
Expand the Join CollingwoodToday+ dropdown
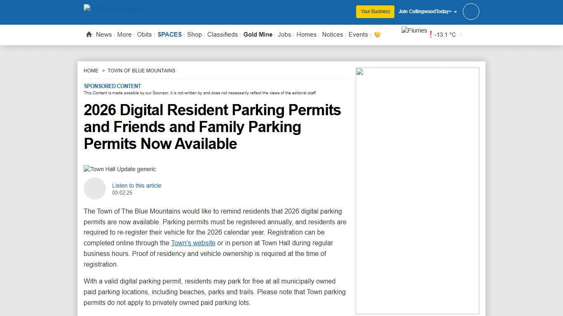coord(427,12)
